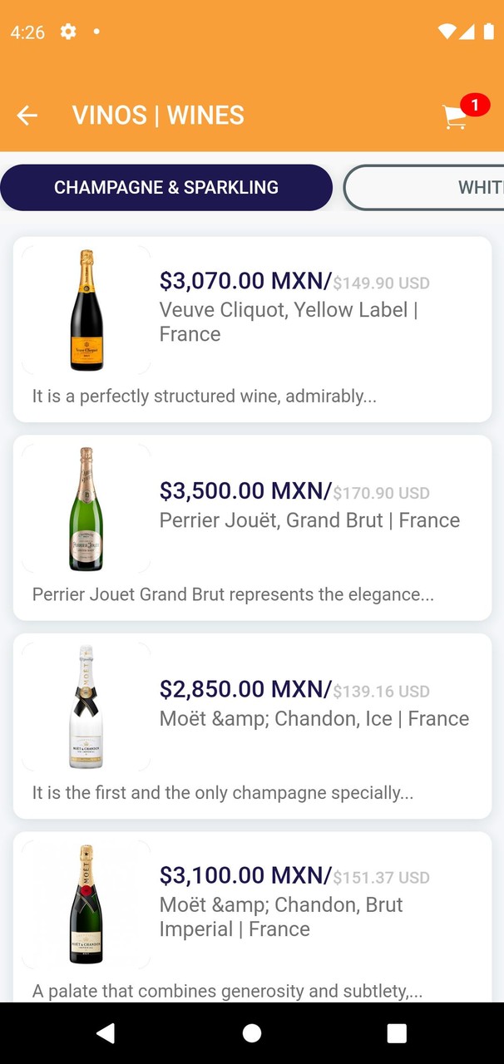
Task: Open recent apps square button
Action: coord(397,1033)
